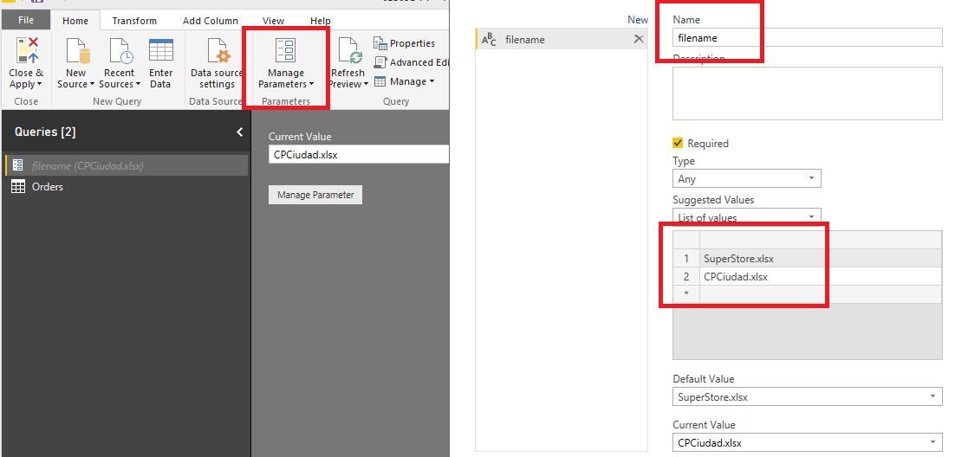
Task: Click the Current Value field showing CPCiudad.xlsx
Action: pyautogui.click(x=359, y=154)
